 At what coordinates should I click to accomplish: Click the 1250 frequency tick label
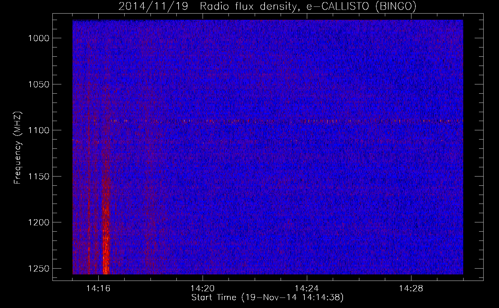click(39, 269)
